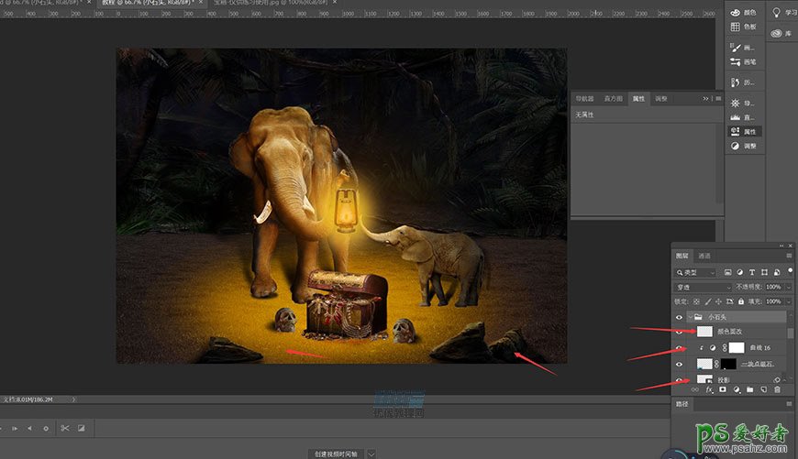
Task: Open the 调整 (Adjustments) panel button
Action: (743, 146)
